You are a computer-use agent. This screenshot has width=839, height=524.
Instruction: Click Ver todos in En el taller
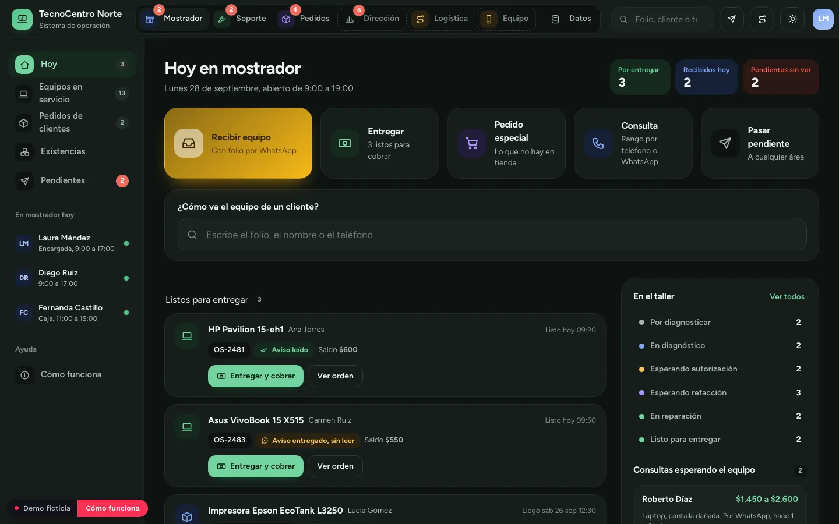[787, 297]
